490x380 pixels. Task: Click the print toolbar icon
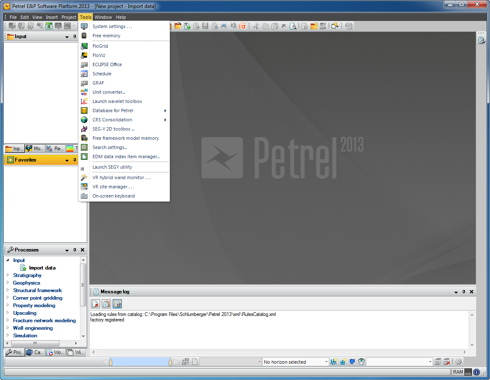(x=224, y=26)
